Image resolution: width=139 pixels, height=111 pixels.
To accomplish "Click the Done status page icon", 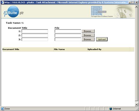I will click(2, 109).
